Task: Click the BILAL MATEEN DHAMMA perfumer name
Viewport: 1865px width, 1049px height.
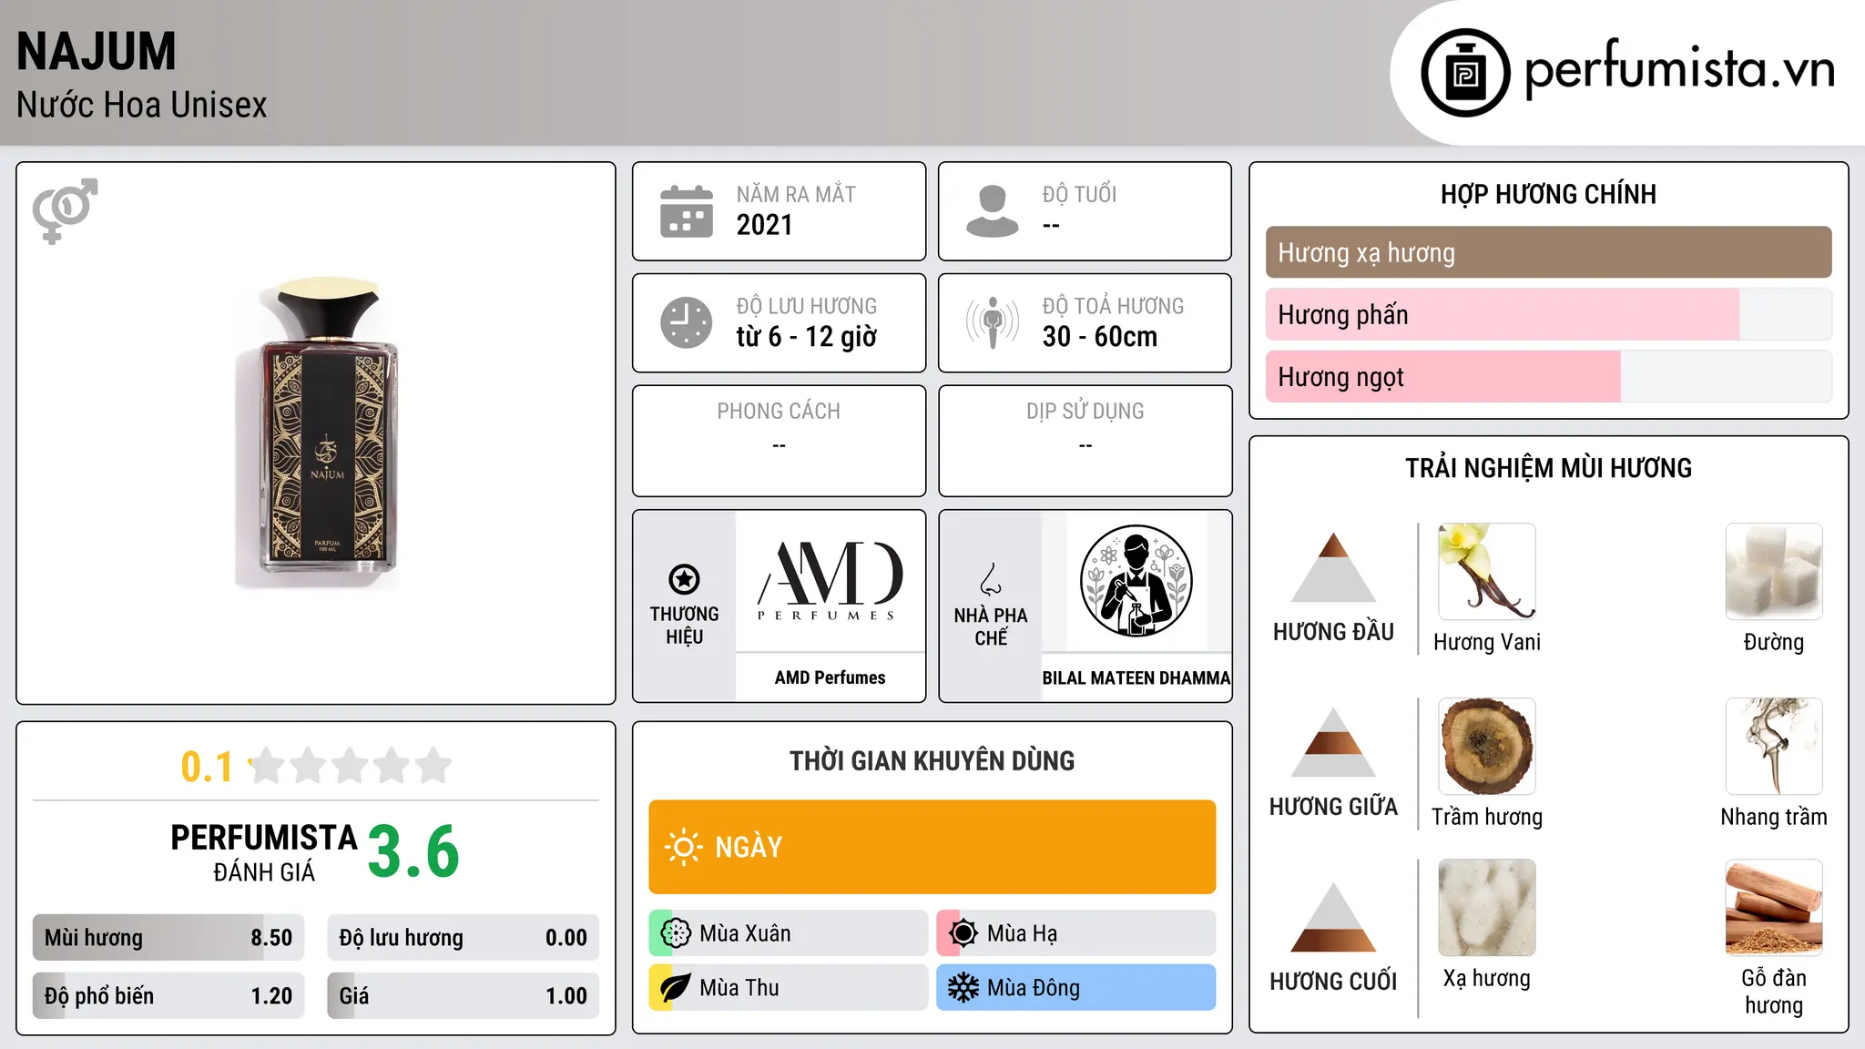Action: coord(1136,678)
